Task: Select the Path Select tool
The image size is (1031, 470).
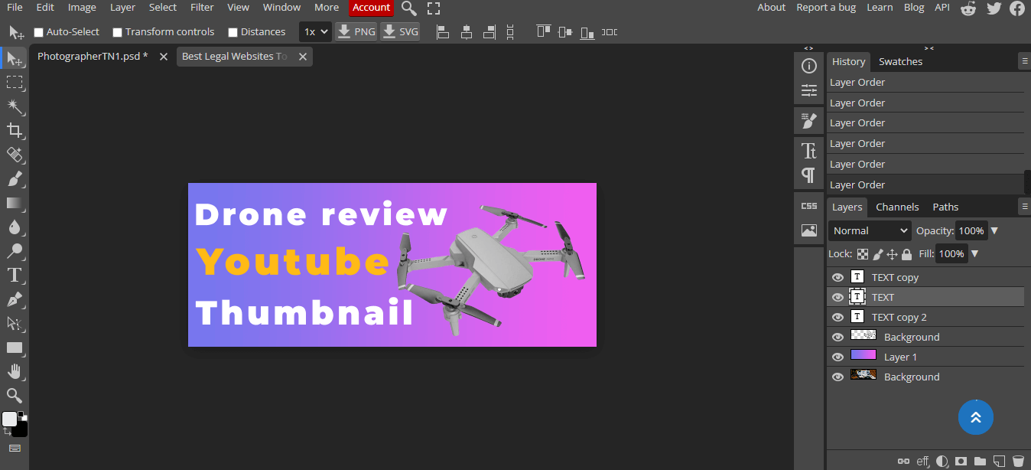Action: point(15,323)
